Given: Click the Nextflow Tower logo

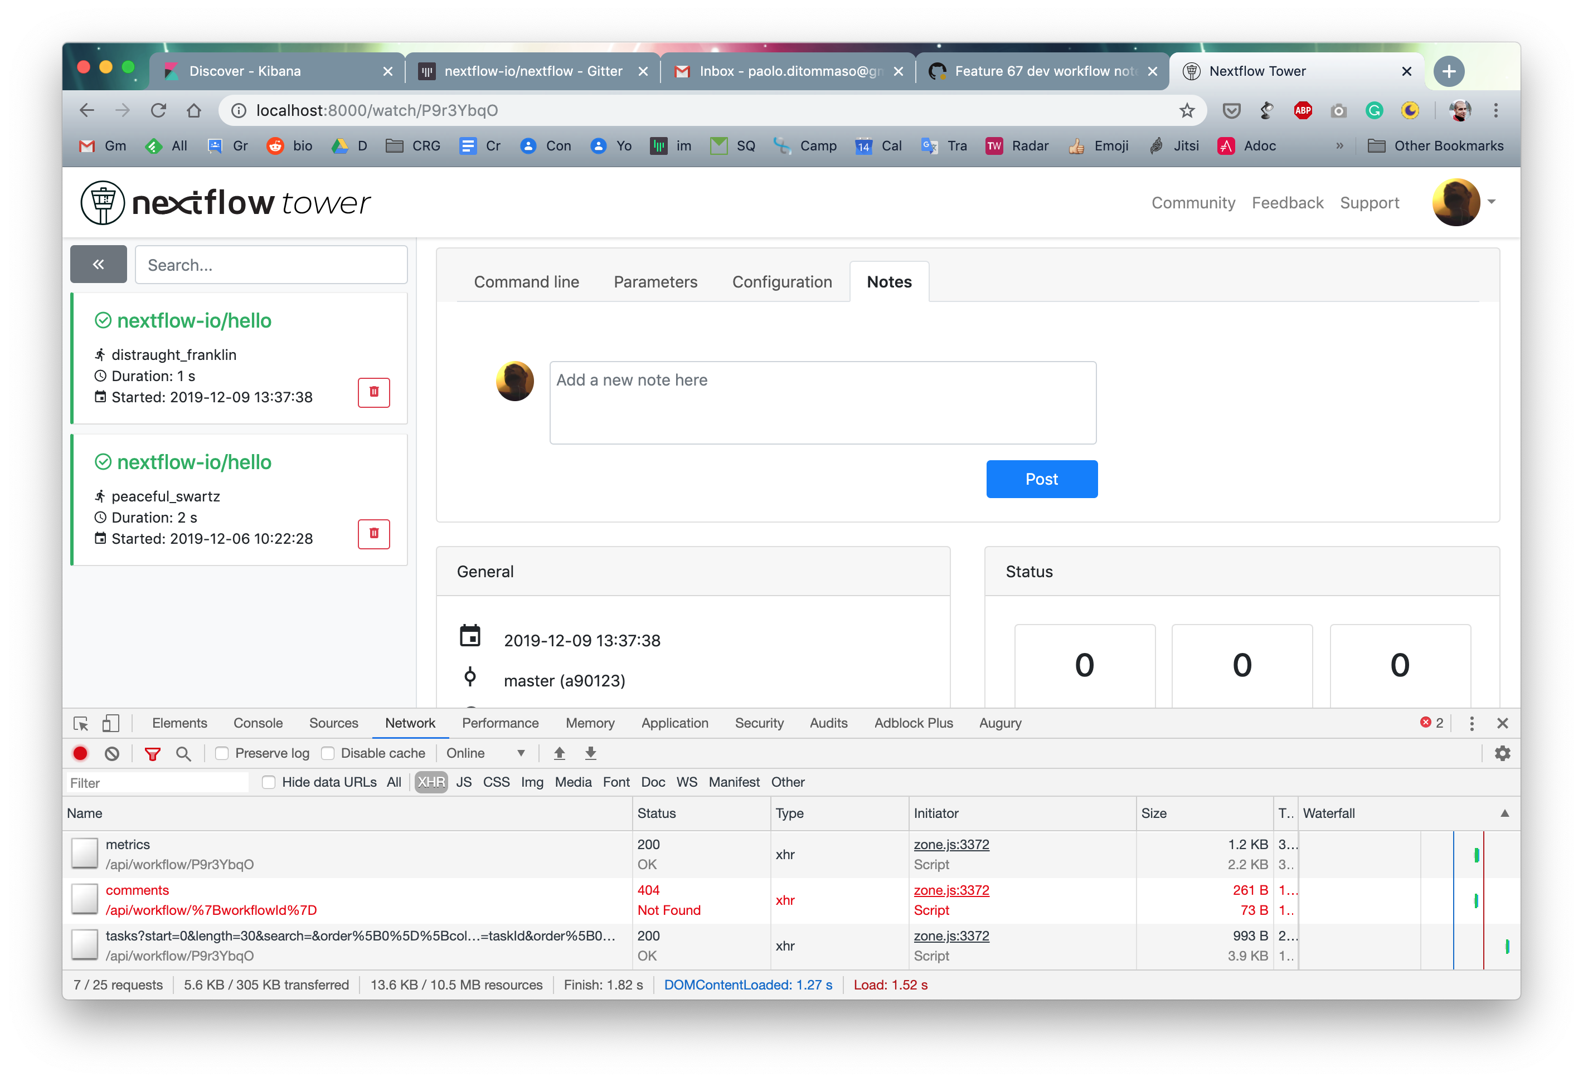Looking at the screenshot, I should click(x=225, y=202).
